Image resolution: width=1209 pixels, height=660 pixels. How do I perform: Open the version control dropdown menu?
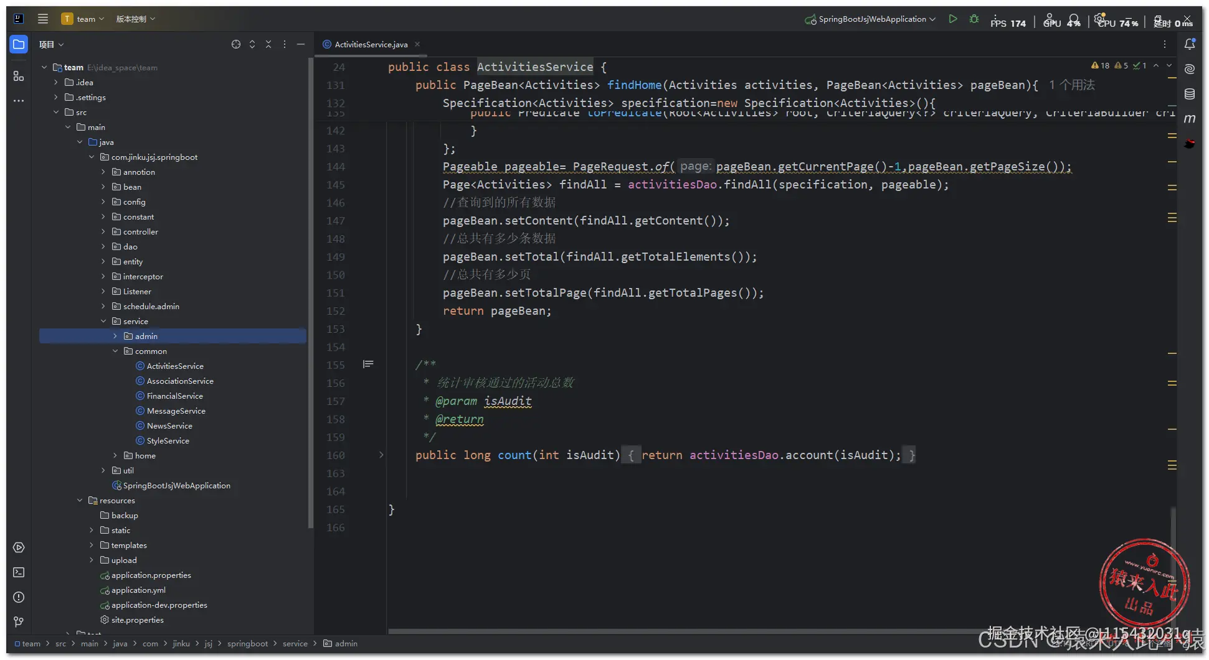pos(135,19)
